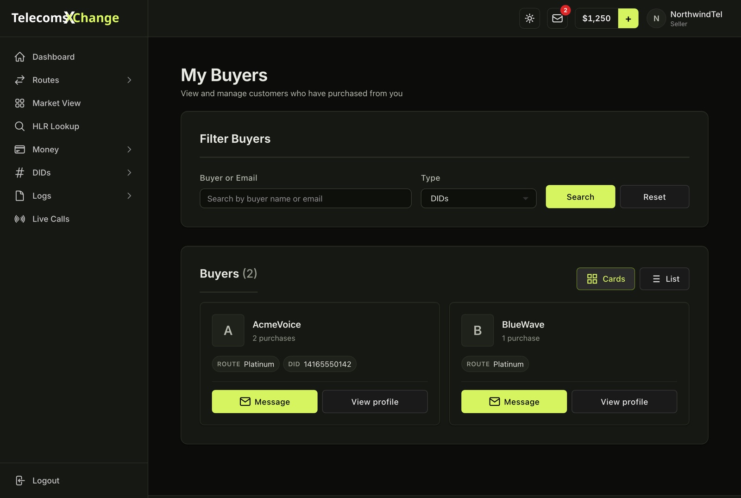The height and width of the screenshot is (498, 741).
Task: Expand the DIDs submenu chevron
Action: (129, 173)
